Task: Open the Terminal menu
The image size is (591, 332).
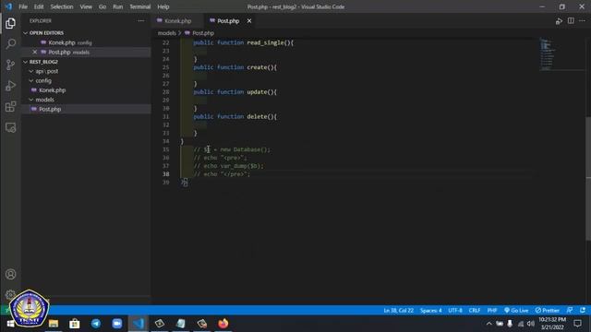Action: coord(139,6)
